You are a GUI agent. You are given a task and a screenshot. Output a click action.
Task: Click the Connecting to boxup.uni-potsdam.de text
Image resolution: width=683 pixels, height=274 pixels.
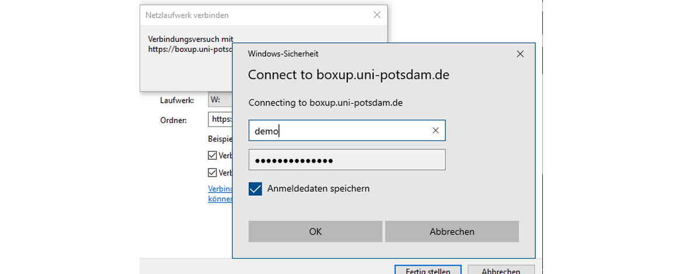(326, 103)
